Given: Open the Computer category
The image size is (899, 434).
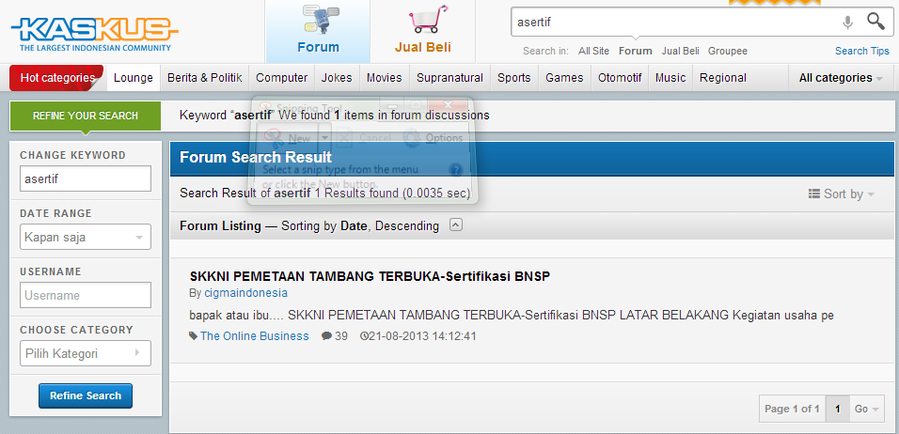Looking at the screenshot, I should [281, 78].
